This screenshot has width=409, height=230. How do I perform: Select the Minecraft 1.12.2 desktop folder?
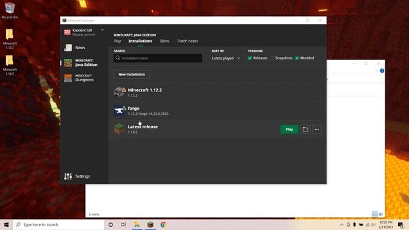click(10, 38)
